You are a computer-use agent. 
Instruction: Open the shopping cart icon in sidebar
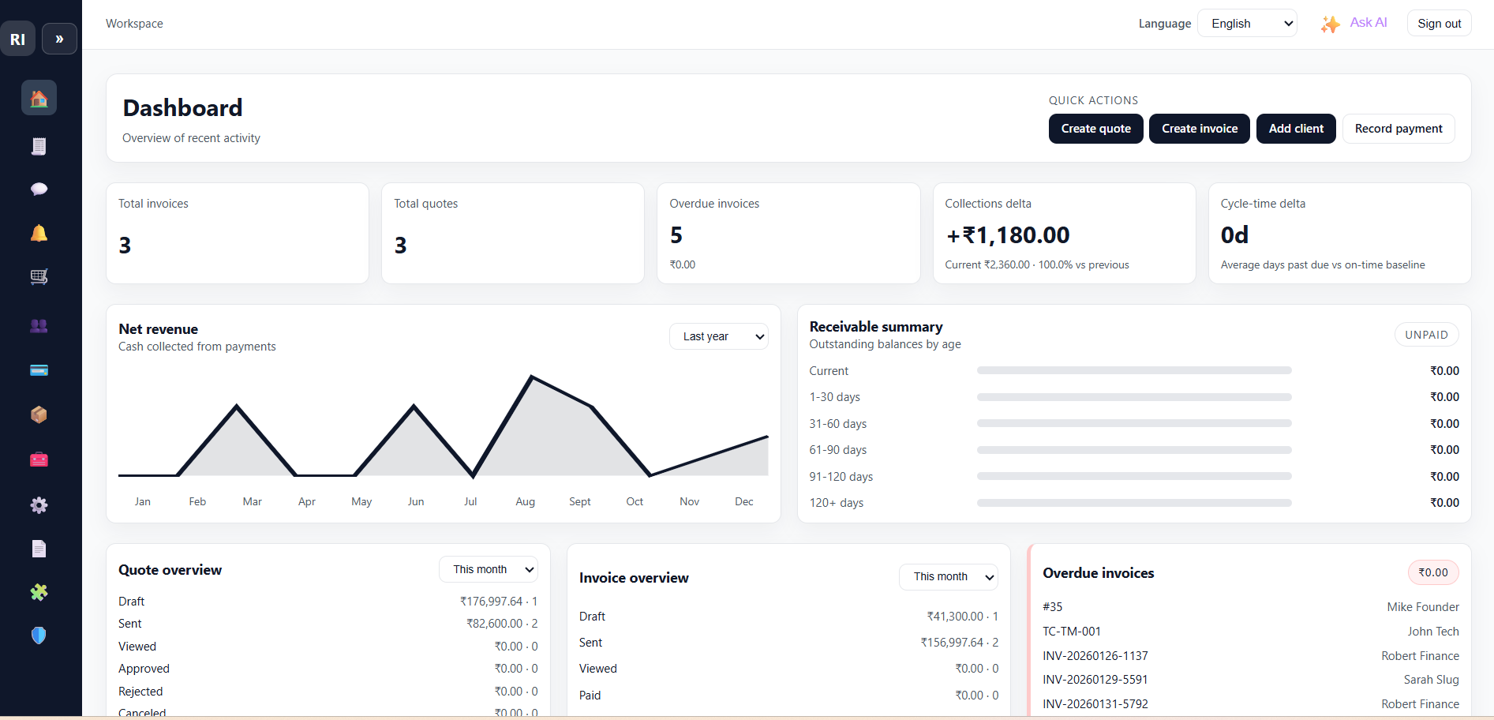pos(39,276)
